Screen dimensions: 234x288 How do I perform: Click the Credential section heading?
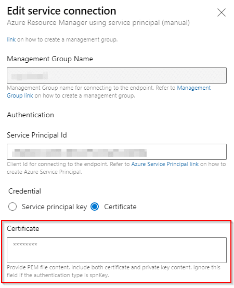24,191
